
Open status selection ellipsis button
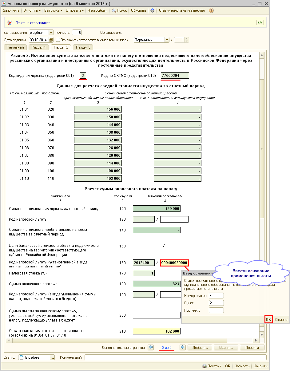click(x=52, y=357)
